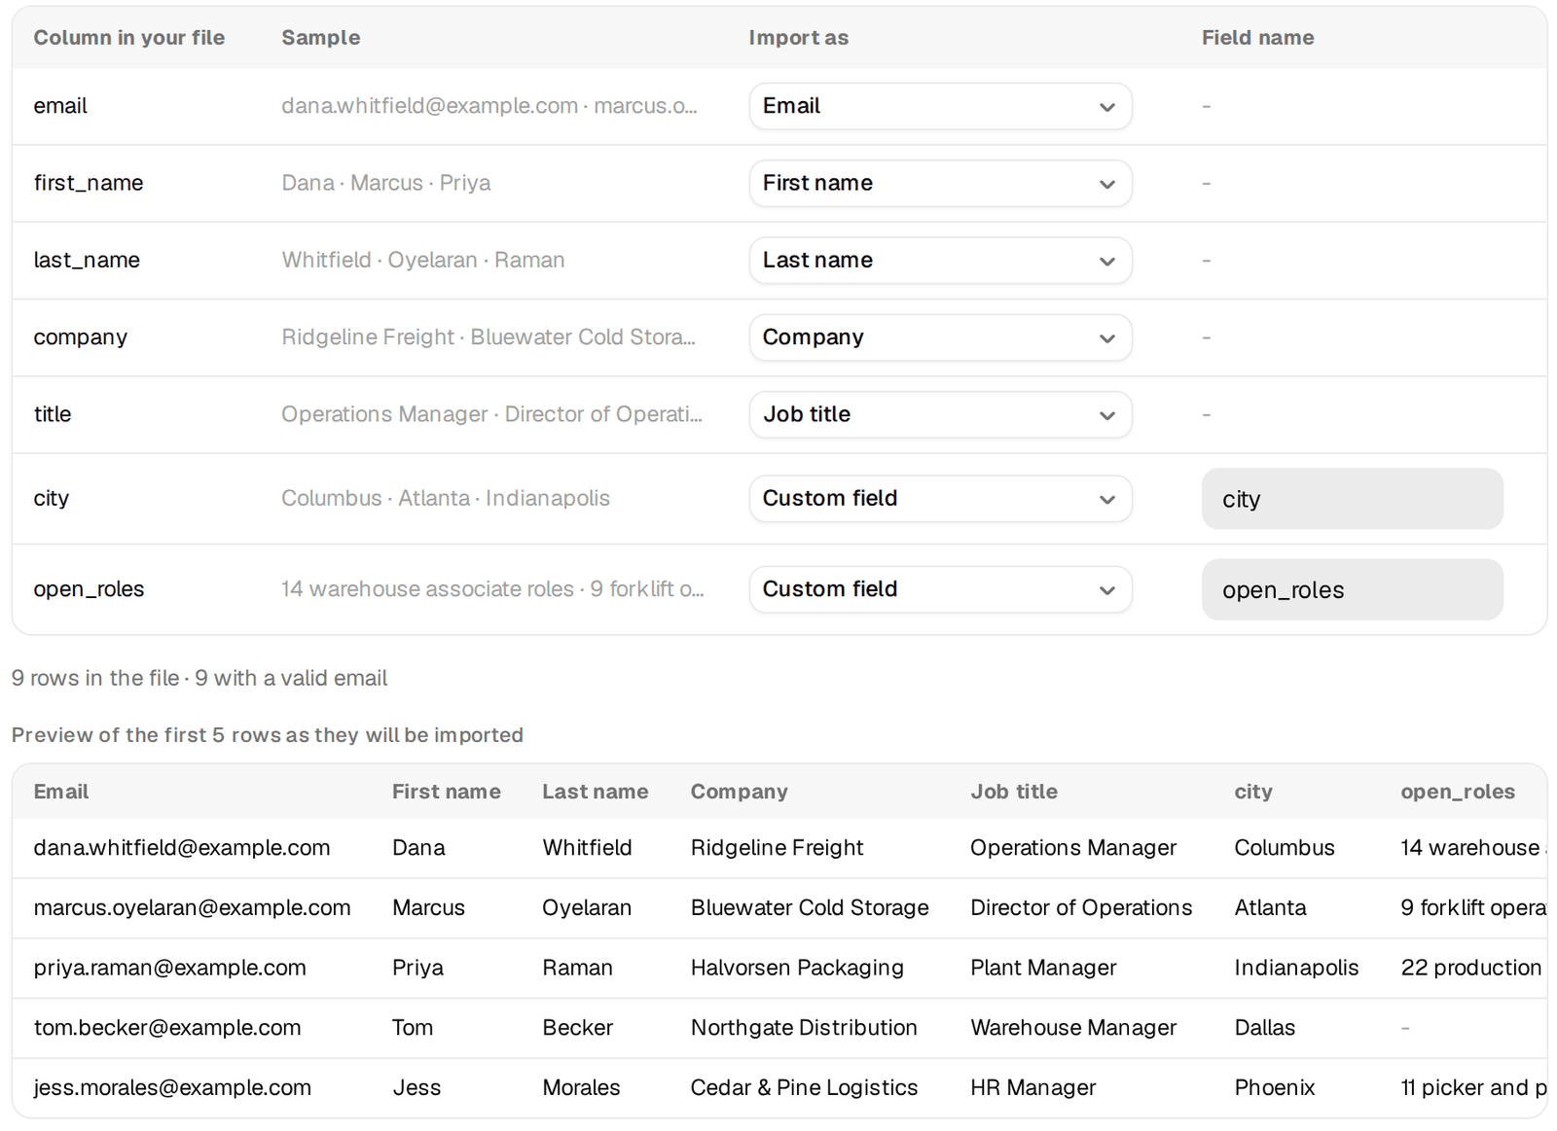Screen dimensions: 1557x1131
Task: Open Custom field dropdown for city row
Action: coord(940,498)
